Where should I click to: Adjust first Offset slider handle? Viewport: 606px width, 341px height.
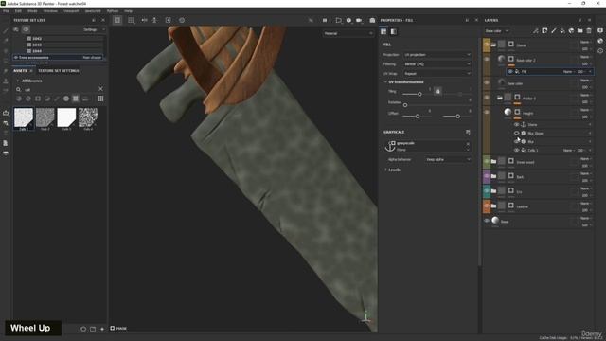coord(417,116)
